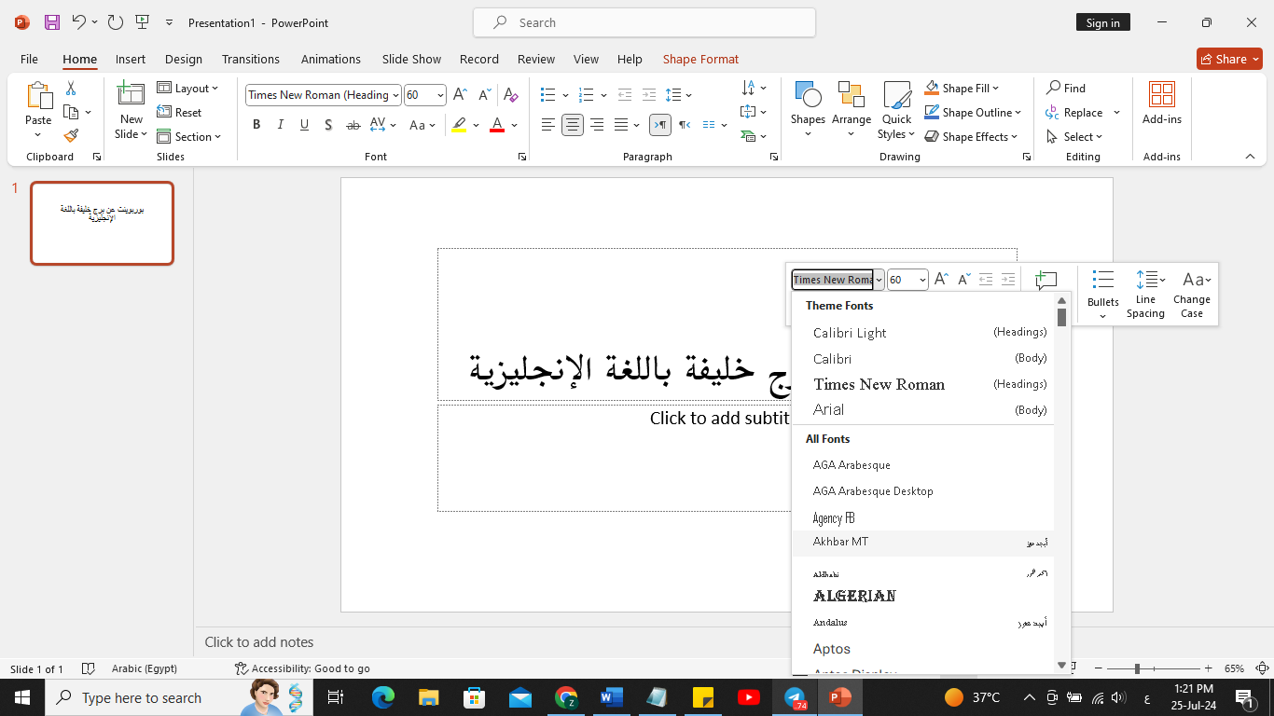Viewport: 1274px width, 716px height.
Task: Toggle Underline formatting
Action: pos(304,125)
